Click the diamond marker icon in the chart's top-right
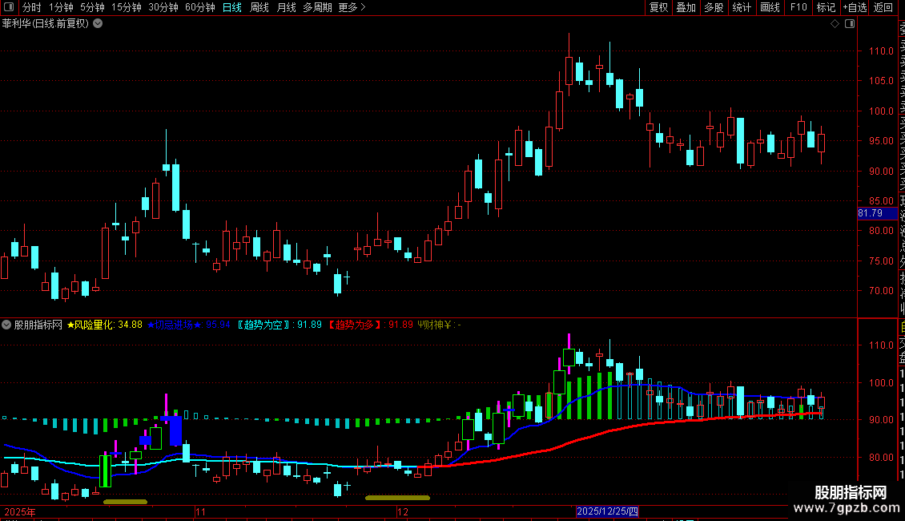 [x=835, y=24]
